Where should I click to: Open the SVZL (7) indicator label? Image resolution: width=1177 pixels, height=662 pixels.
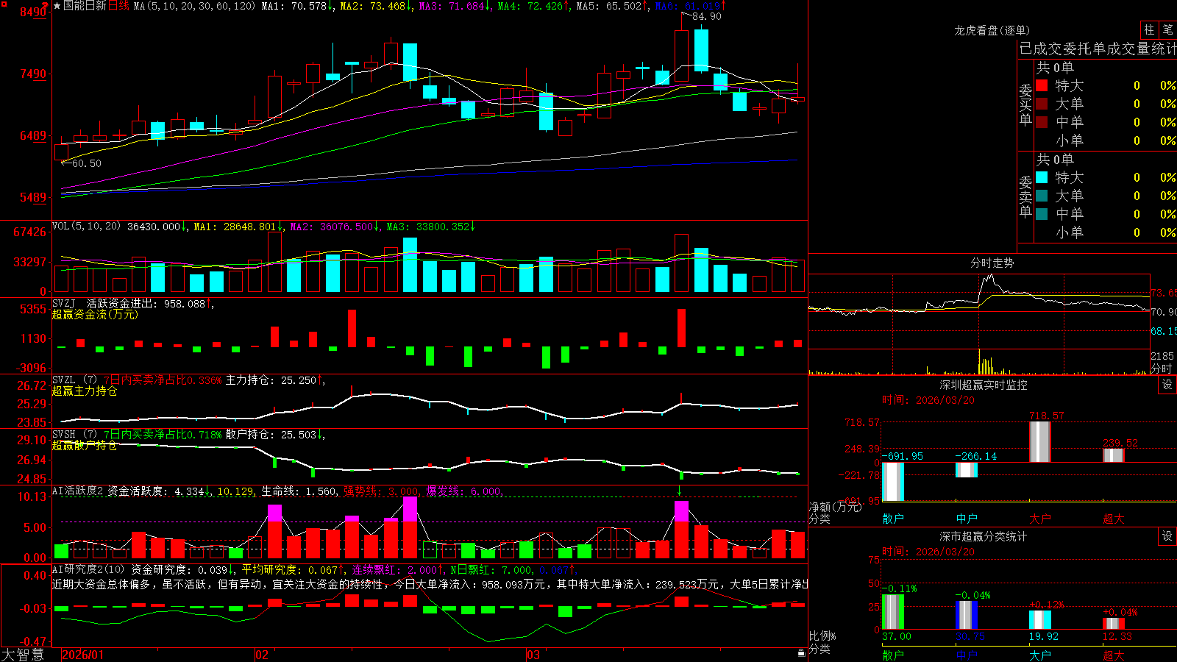75,380
